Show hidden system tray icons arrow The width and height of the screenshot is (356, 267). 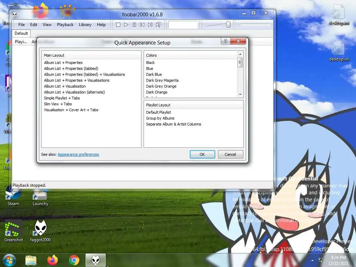(313, 260)
